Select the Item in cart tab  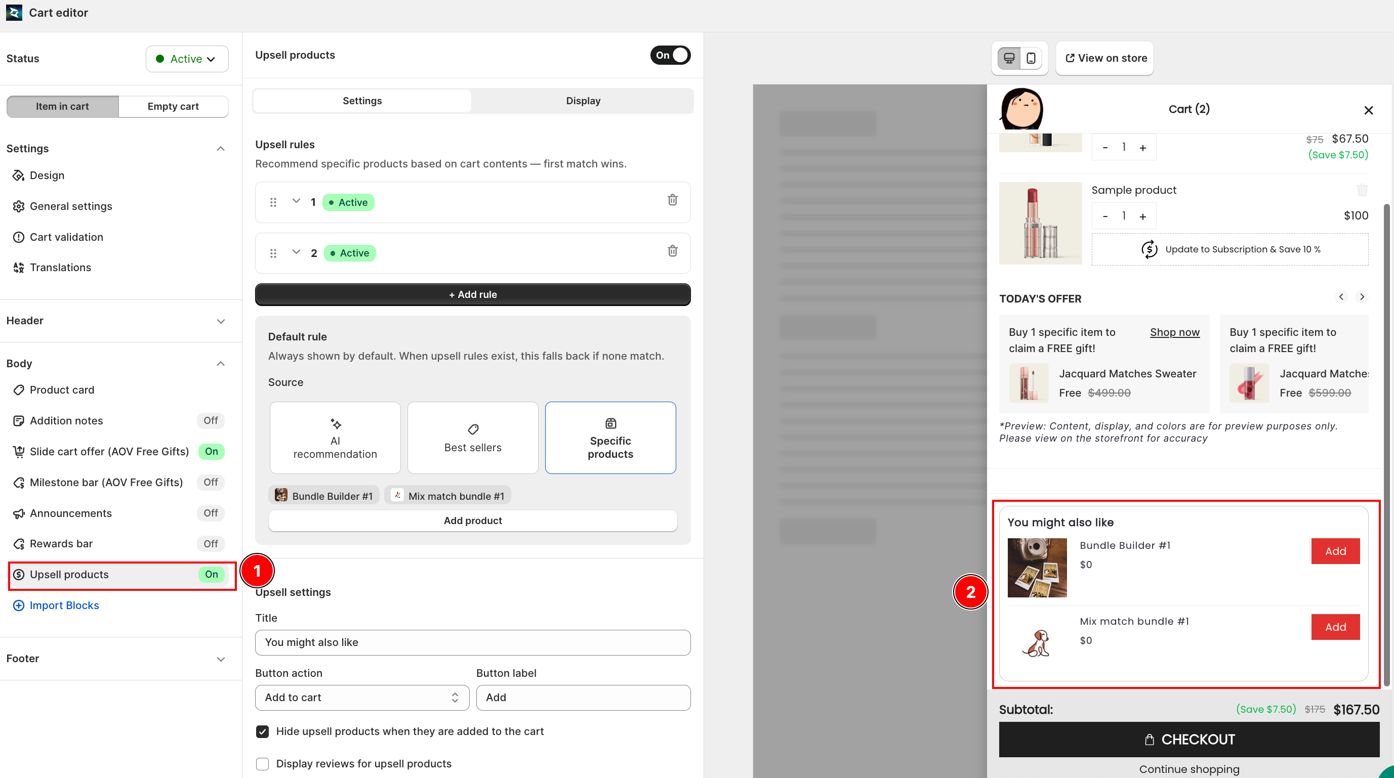(62, 107)
